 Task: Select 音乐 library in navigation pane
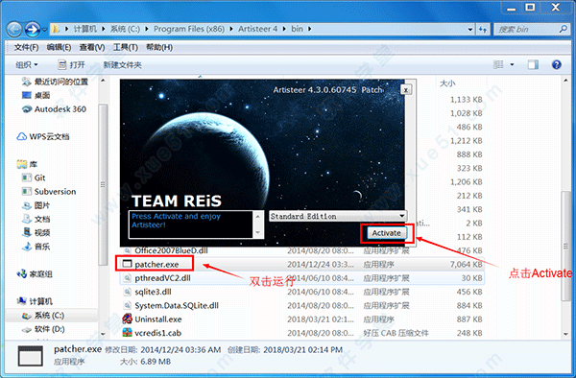pyautogui.click(x=36, y=247)
